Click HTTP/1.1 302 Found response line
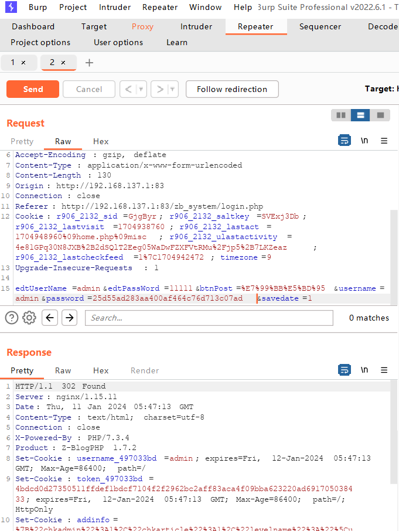Viewport: 399px width, 531px height. coord(60,386)
